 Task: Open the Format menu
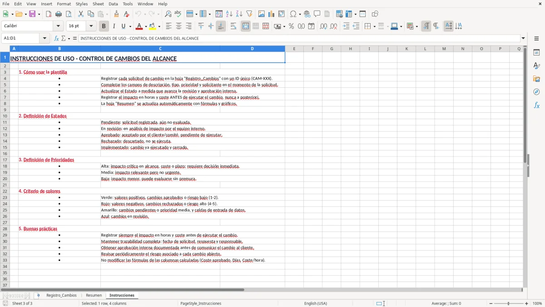click(64, 4)
